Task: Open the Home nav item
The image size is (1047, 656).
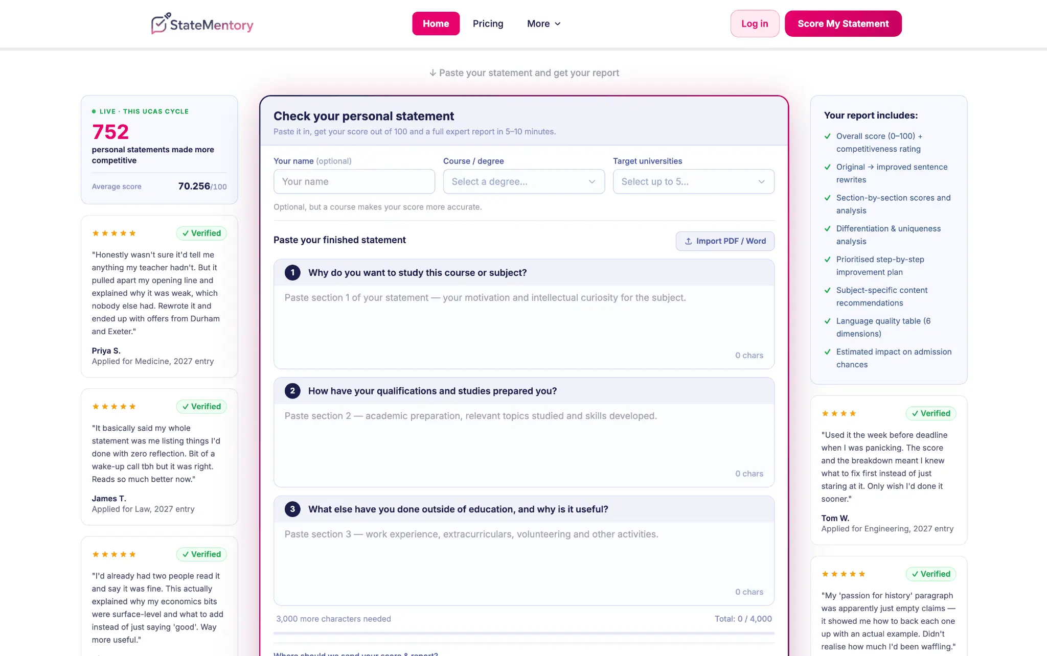Action: pos(436,24)
